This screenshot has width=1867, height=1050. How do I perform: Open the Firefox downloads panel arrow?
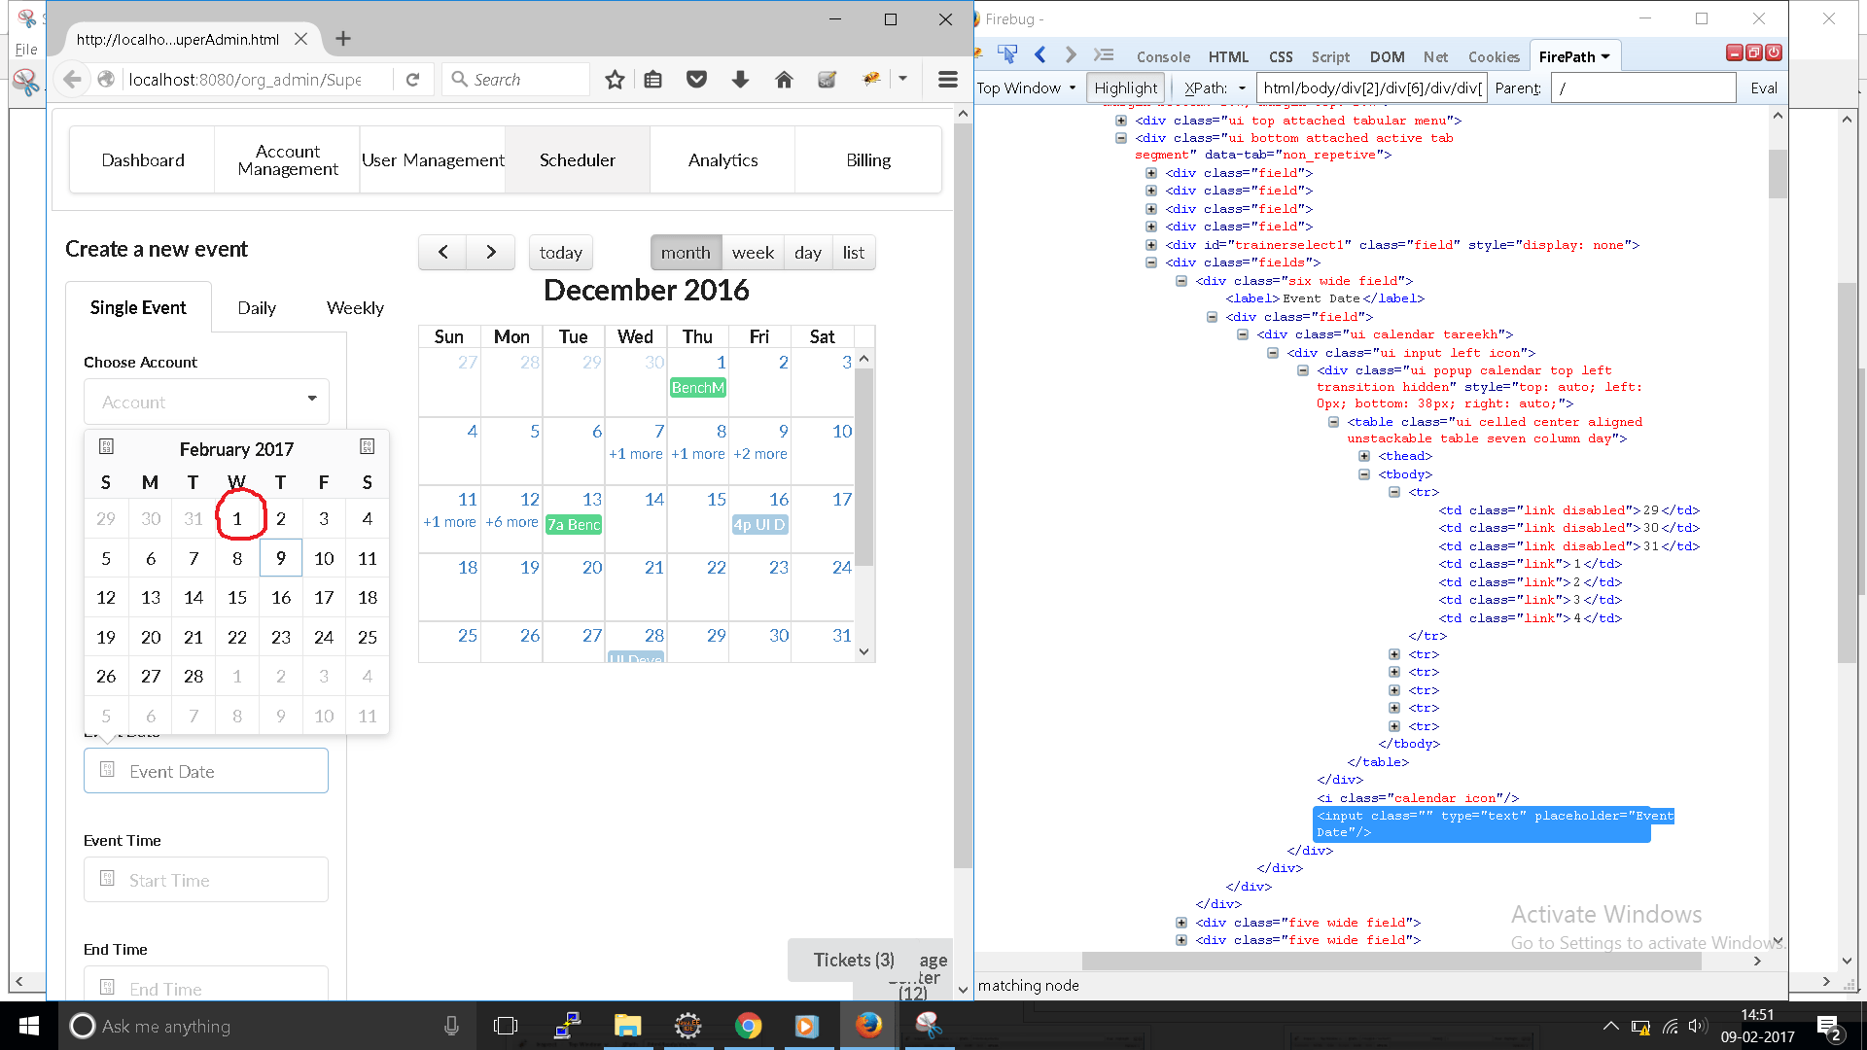point(740,79)
